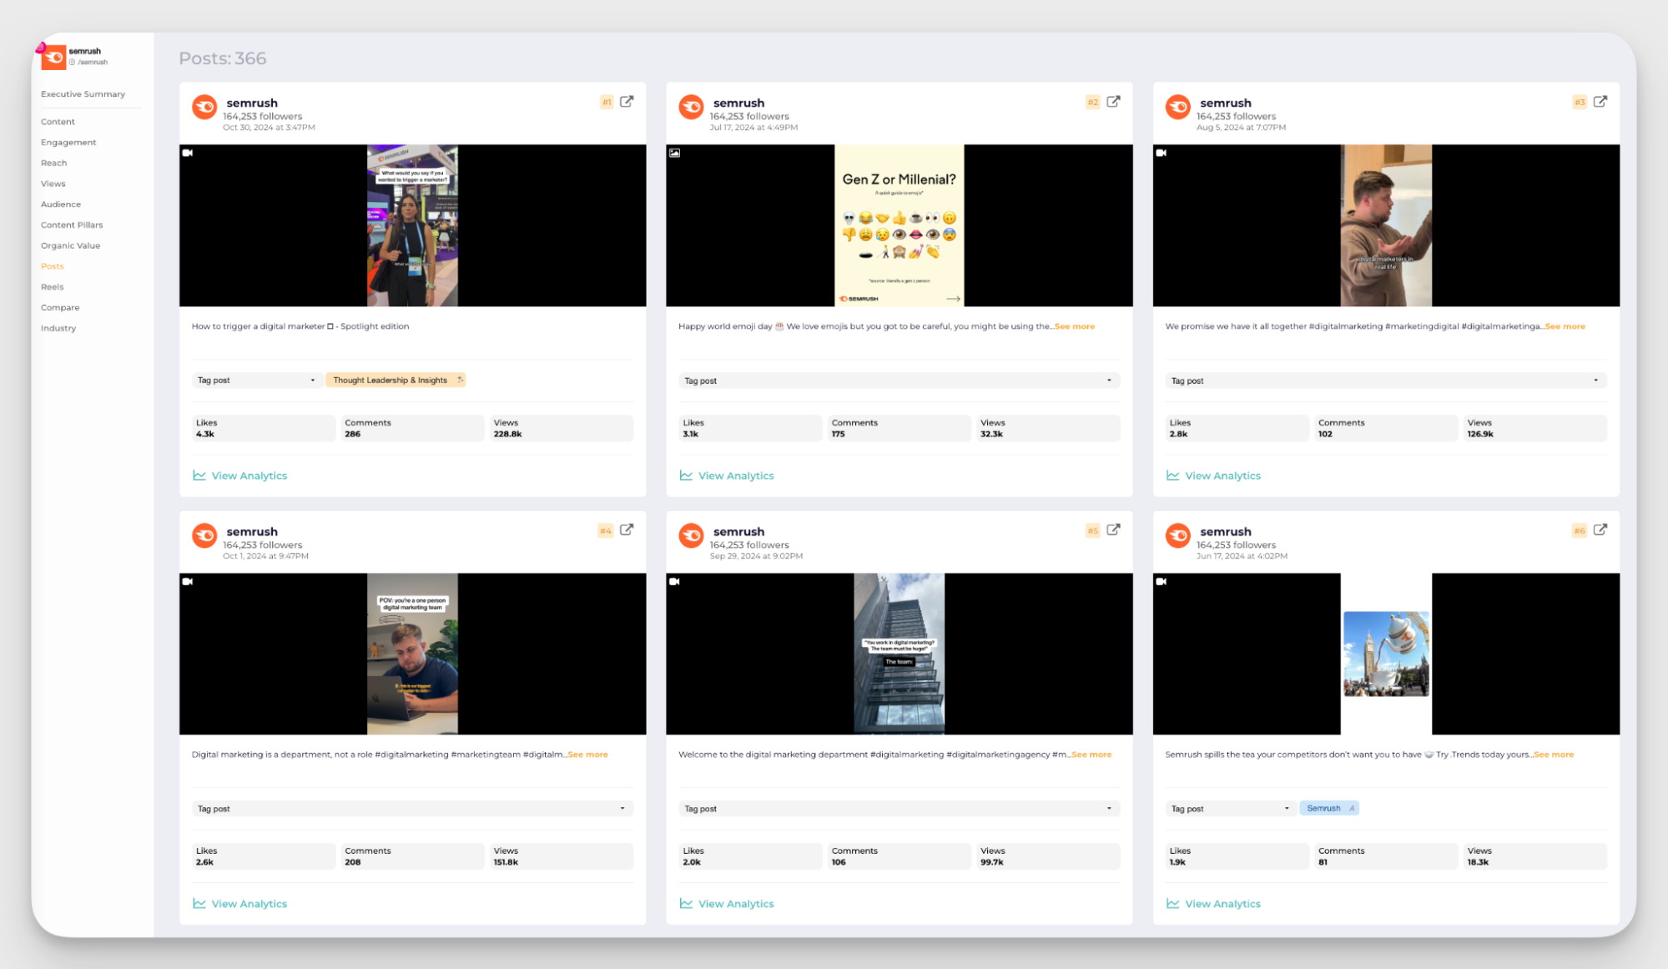Open Content Pillars in sidebar

coord(72,225)
